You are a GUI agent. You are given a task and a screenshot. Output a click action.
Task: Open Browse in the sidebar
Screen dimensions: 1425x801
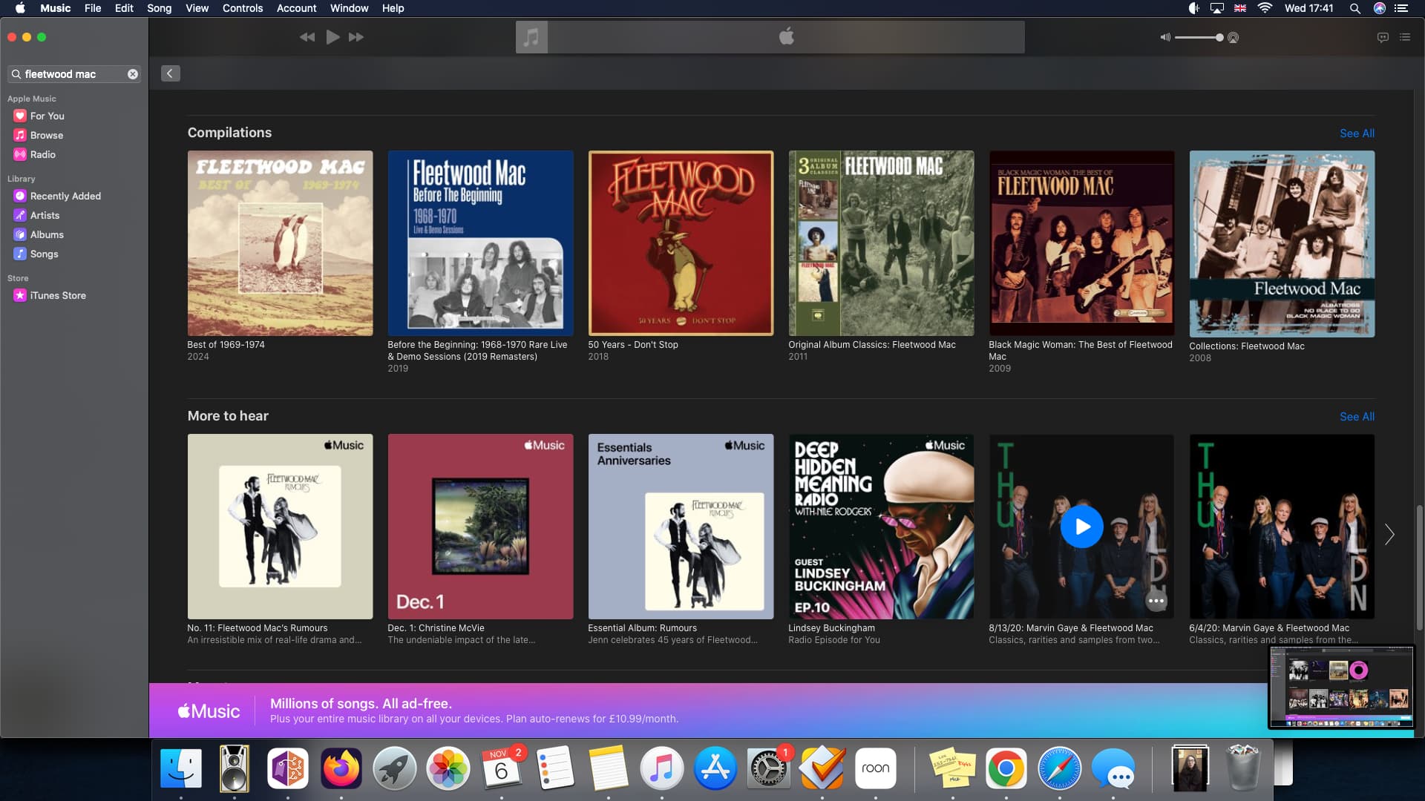coord(47,135)
